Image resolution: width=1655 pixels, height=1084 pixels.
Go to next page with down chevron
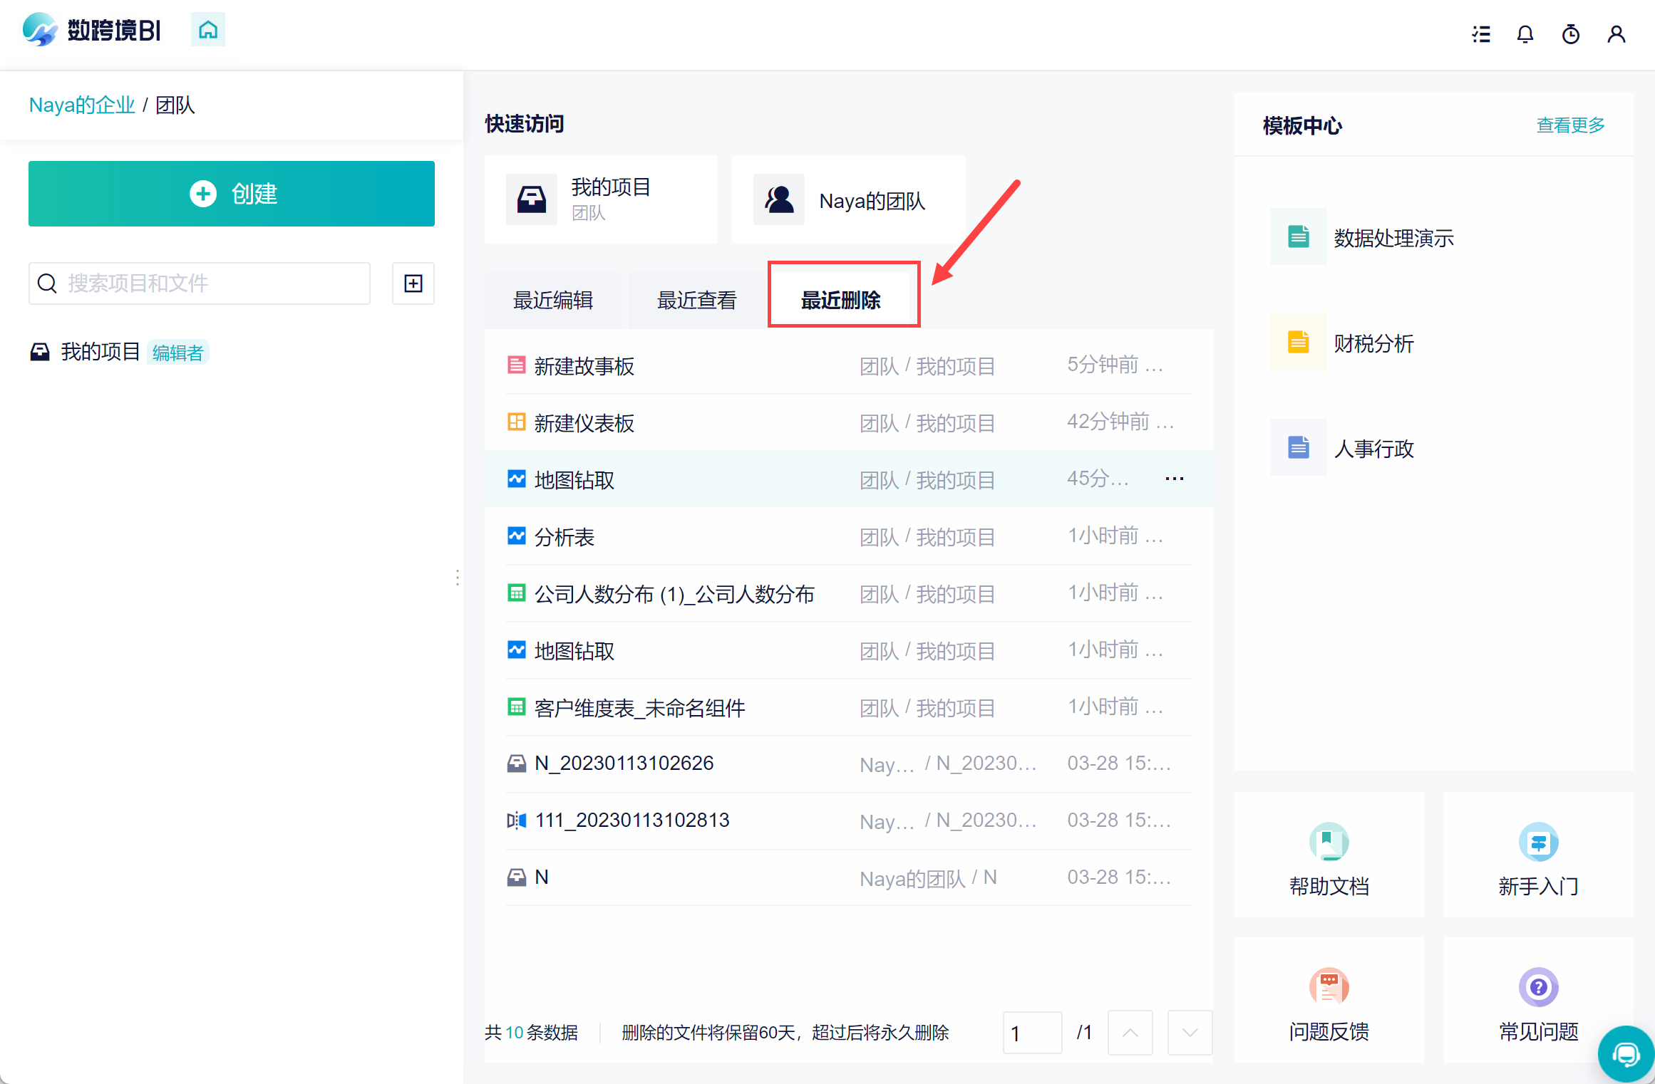tap(1190, 1033)
